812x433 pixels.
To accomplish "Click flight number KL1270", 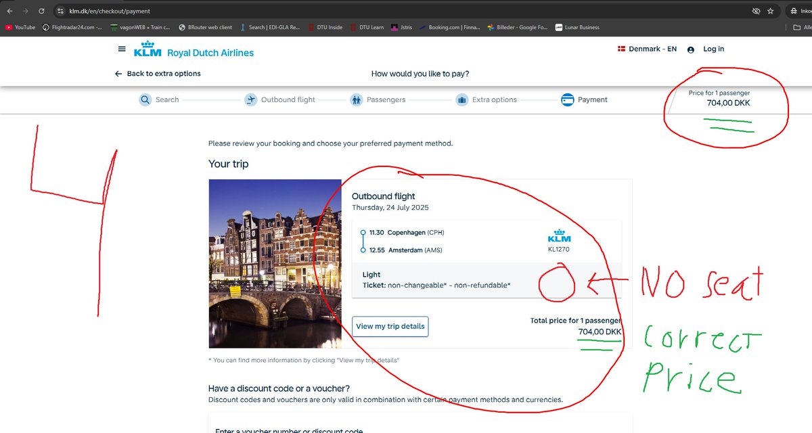I will 560,249.
